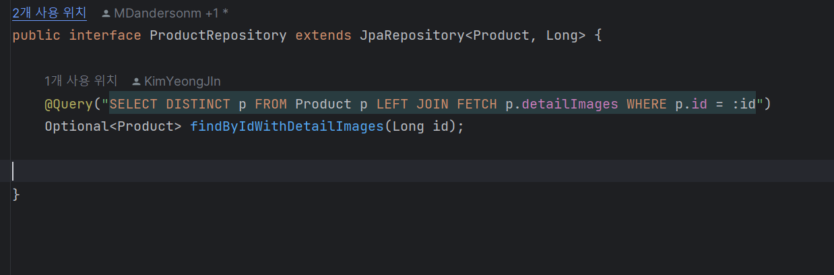The height and width of the screenshot is (275, 834).
Task: Click the 'findByIdWithDetailImages' method name
Action: (x=287, y=127)
